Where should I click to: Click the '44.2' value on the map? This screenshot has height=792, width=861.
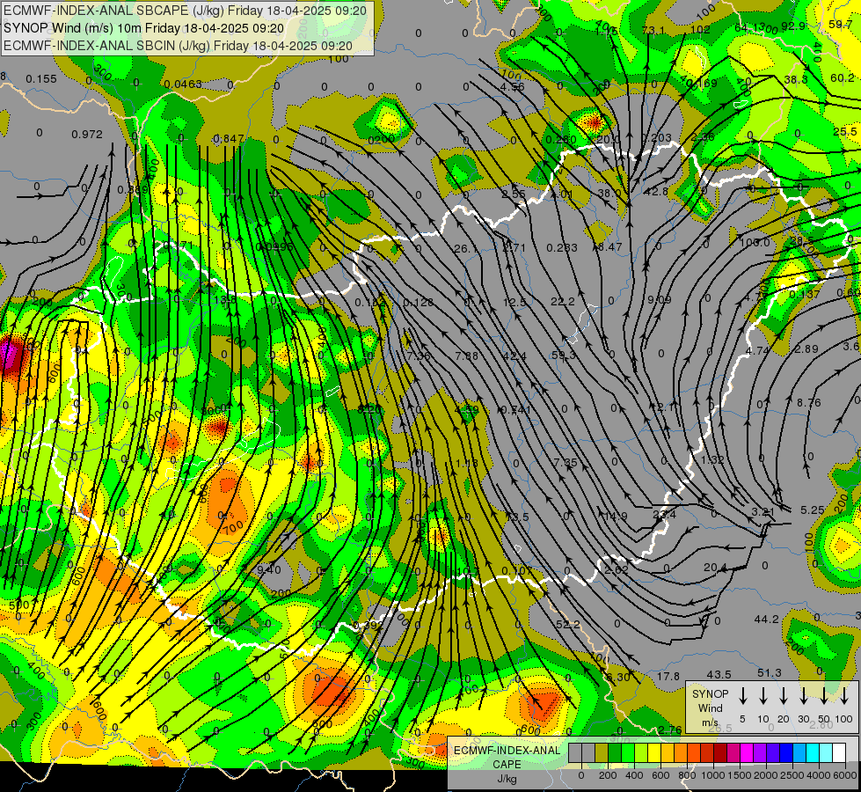point(767,619)
